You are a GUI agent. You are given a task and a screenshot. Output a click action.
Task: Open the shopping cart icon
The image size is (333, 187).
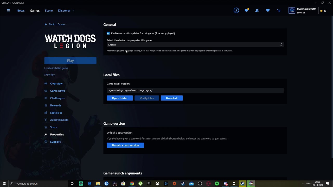pyautogui.click(x=279, y=11)
